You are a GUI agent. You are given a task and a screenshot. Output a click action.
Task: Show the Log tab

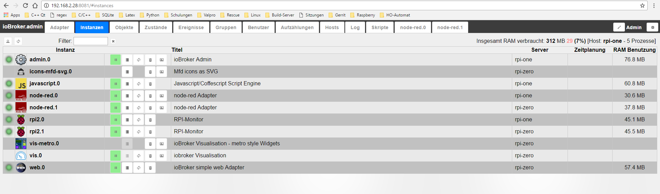(x=355, y=27)
